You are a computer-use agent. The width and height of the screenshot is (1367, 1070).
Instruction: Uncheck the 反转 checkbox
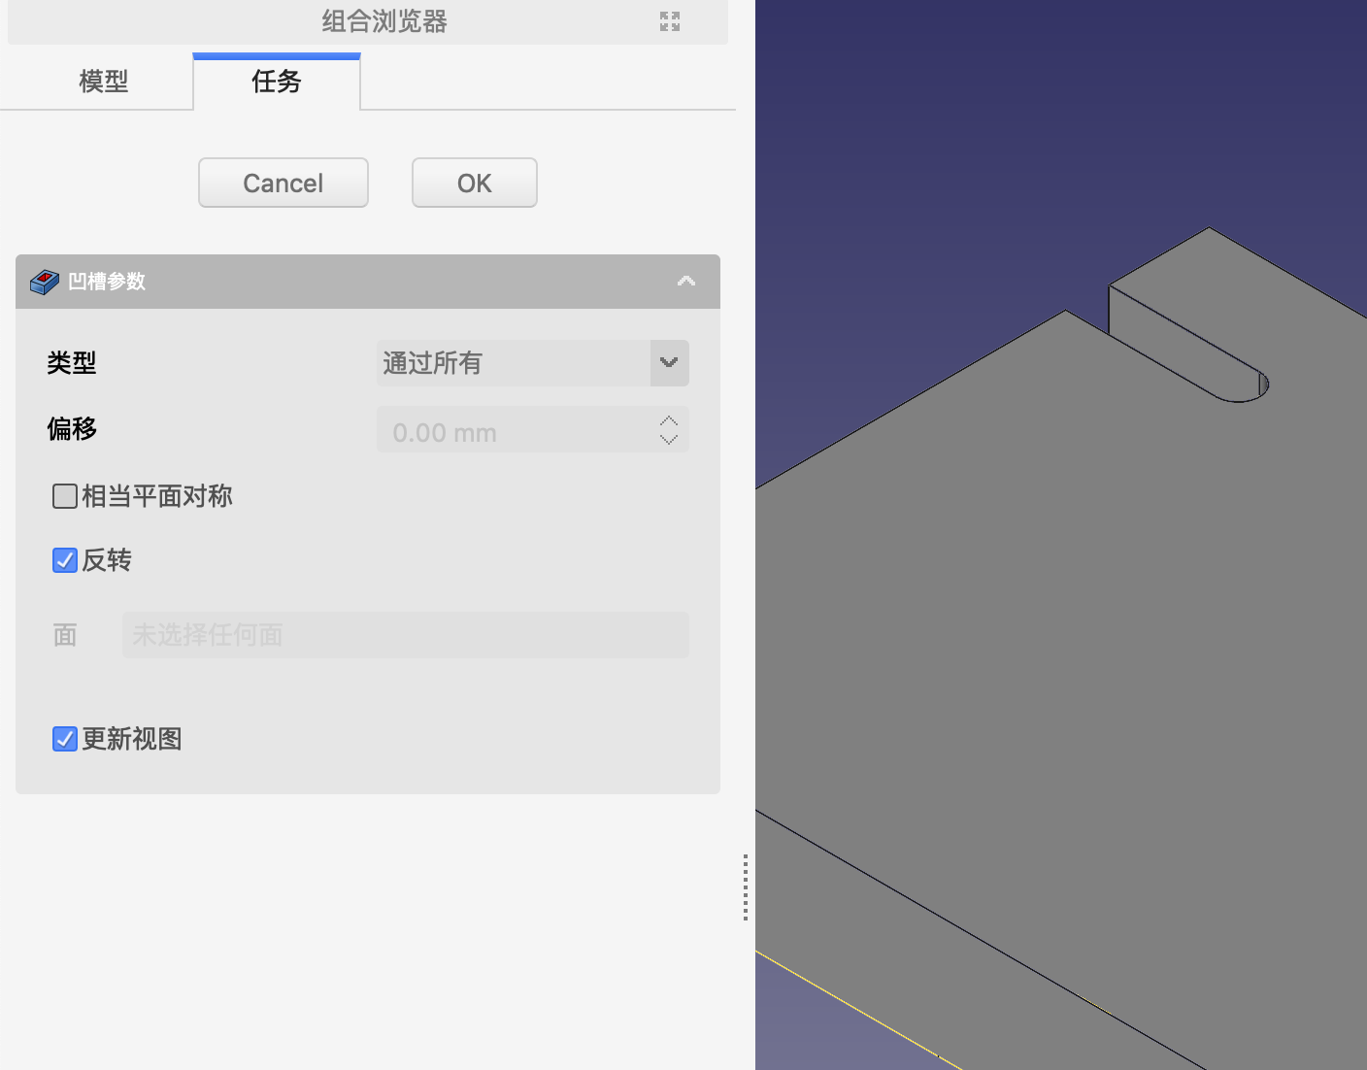65,560
